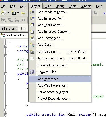Click the Add New Item toolbar icon
Image resolution: width=106 pixels, height=117 pixels.
[x=13, y=13]
